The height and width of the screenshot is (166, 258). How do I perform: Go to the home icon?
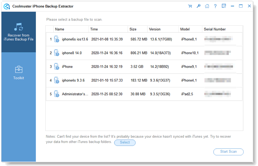[207, 6]
